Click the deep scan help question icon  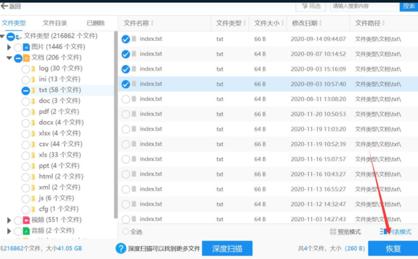(x=121, y=249)
